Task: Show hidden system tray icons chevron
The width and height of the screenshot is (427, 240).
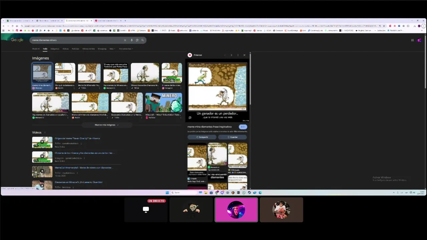Action: pos(394,192)
